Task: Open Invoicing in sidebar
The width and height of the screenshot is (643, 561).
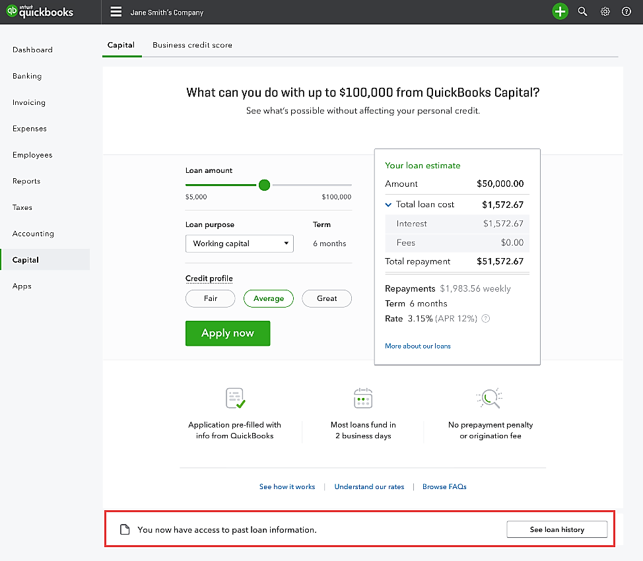Action: coord(28,102)
